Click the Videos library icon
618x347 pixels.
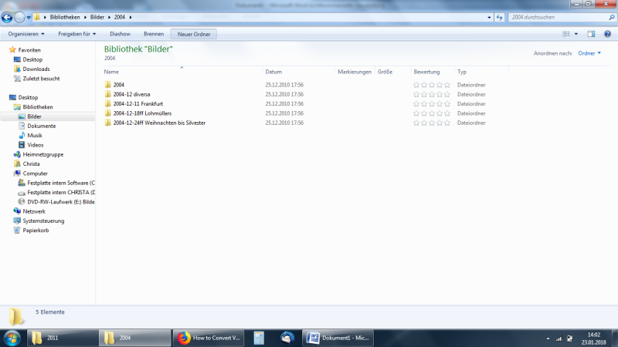point(22,145)
